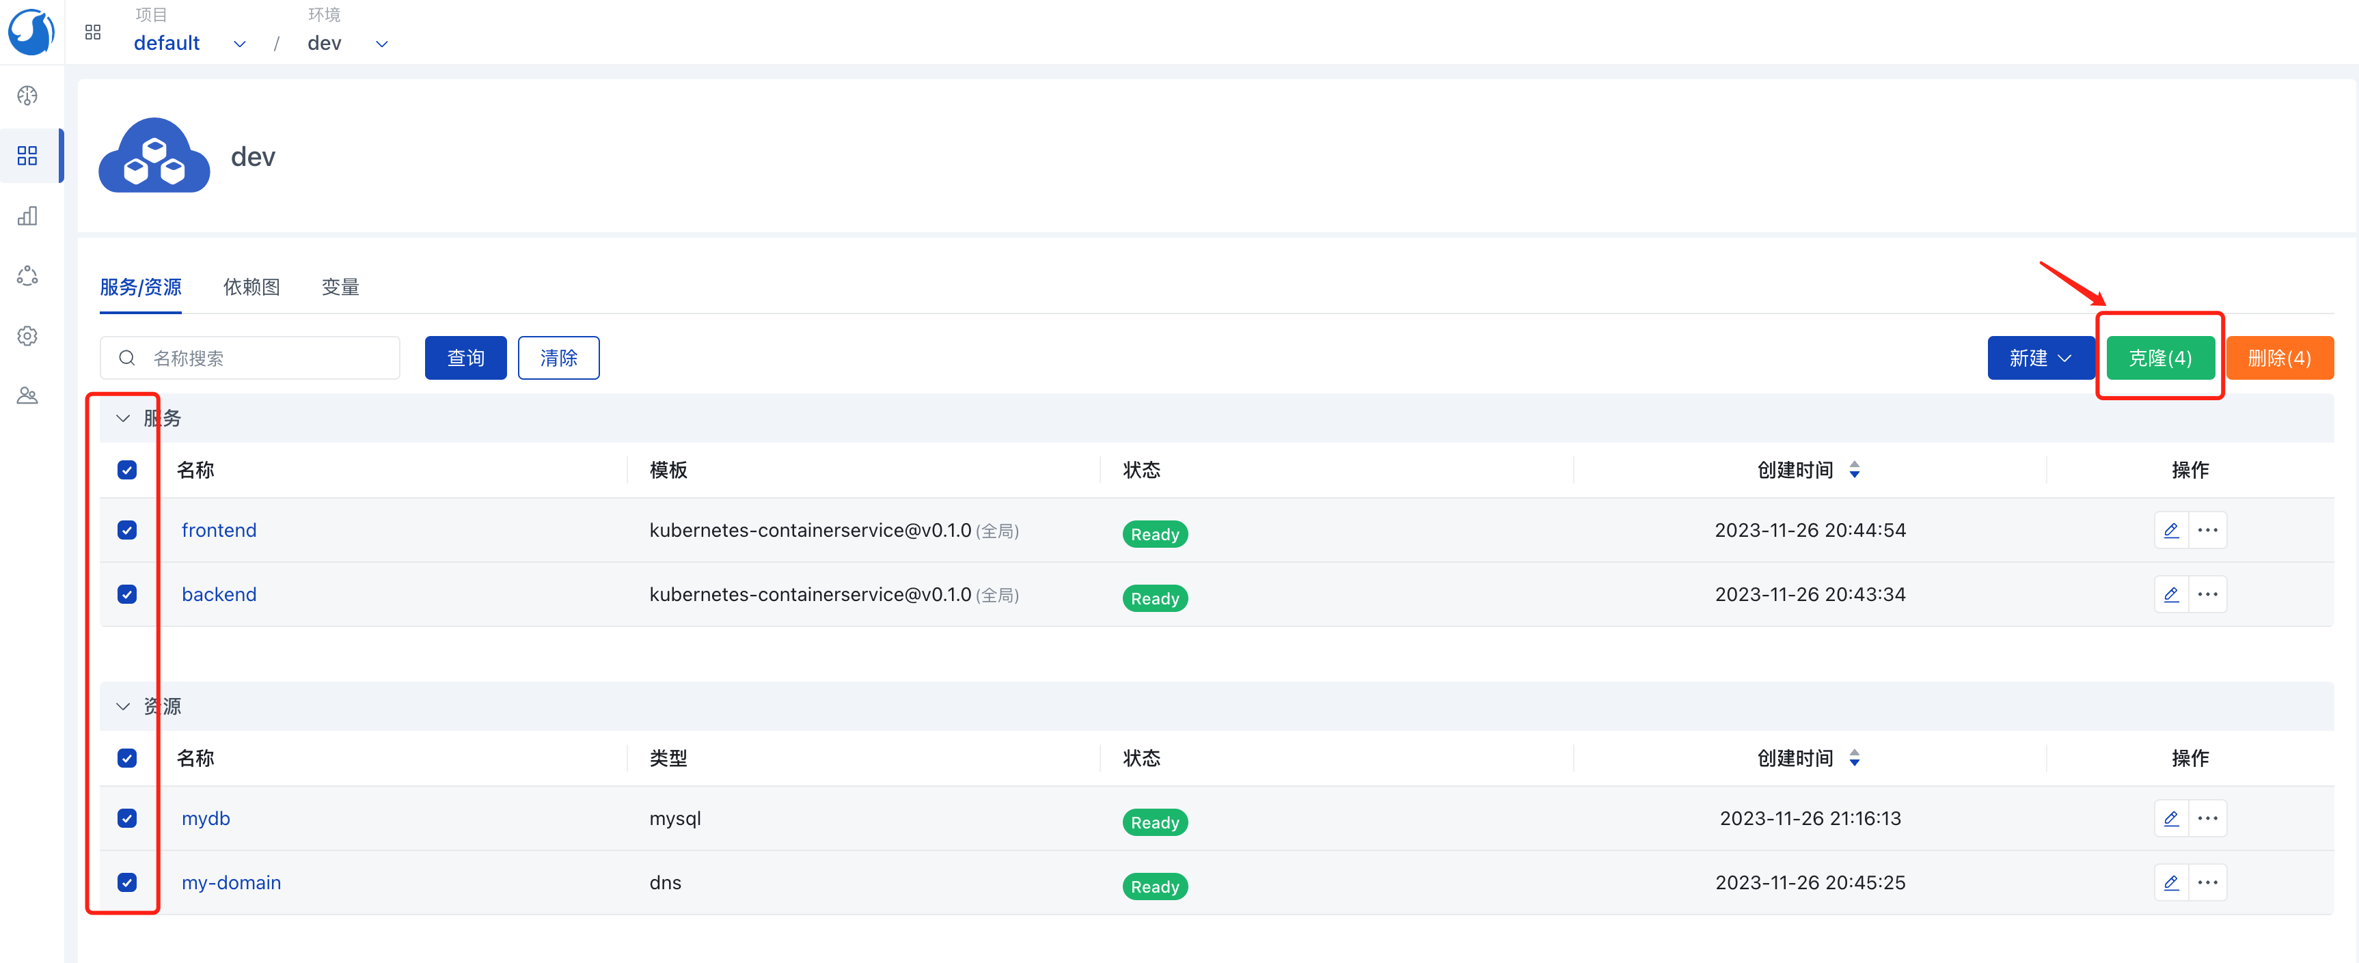
Task: Toggle select-all checkbox in services table header
Action: [x=127, y=470]
